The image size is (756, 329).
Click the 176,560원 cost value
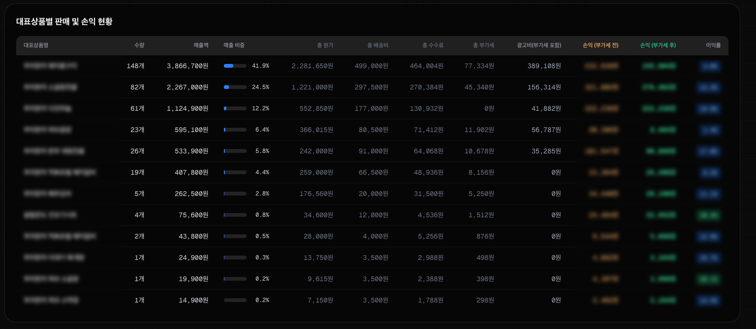(x=316, y=194)
